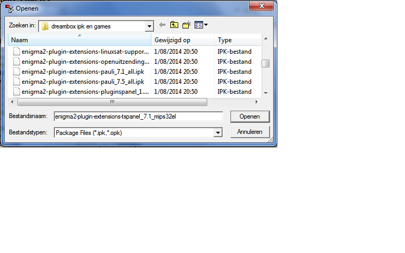Click file icon of pluginspanel_1.... entry
Screen dimensions: 405x253
[x=16, y=92]
